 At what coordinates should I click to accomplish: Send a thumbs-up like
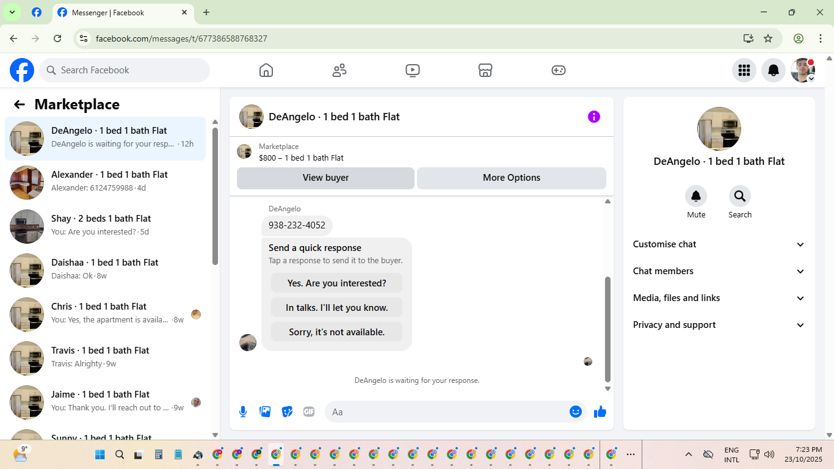(x=600, y=412)
